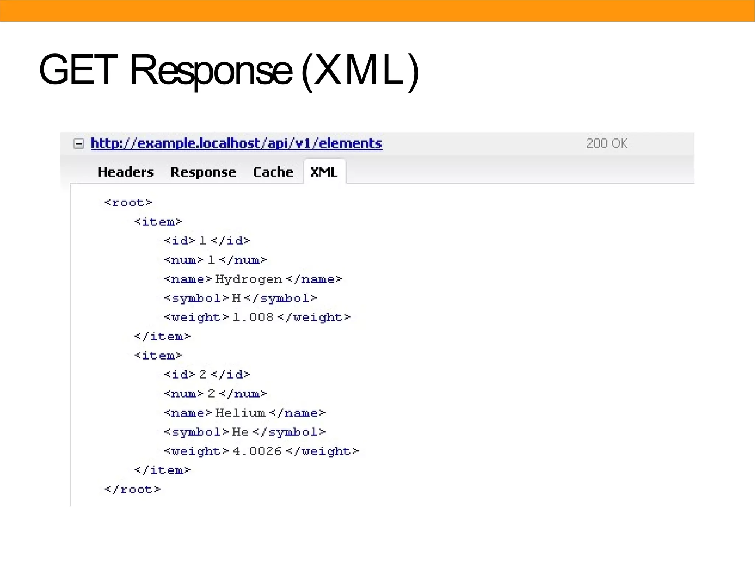Screen dimensions: 755x566
Task: Open the example.localhost/api/v1/elements link
Action: click(236, 143)
